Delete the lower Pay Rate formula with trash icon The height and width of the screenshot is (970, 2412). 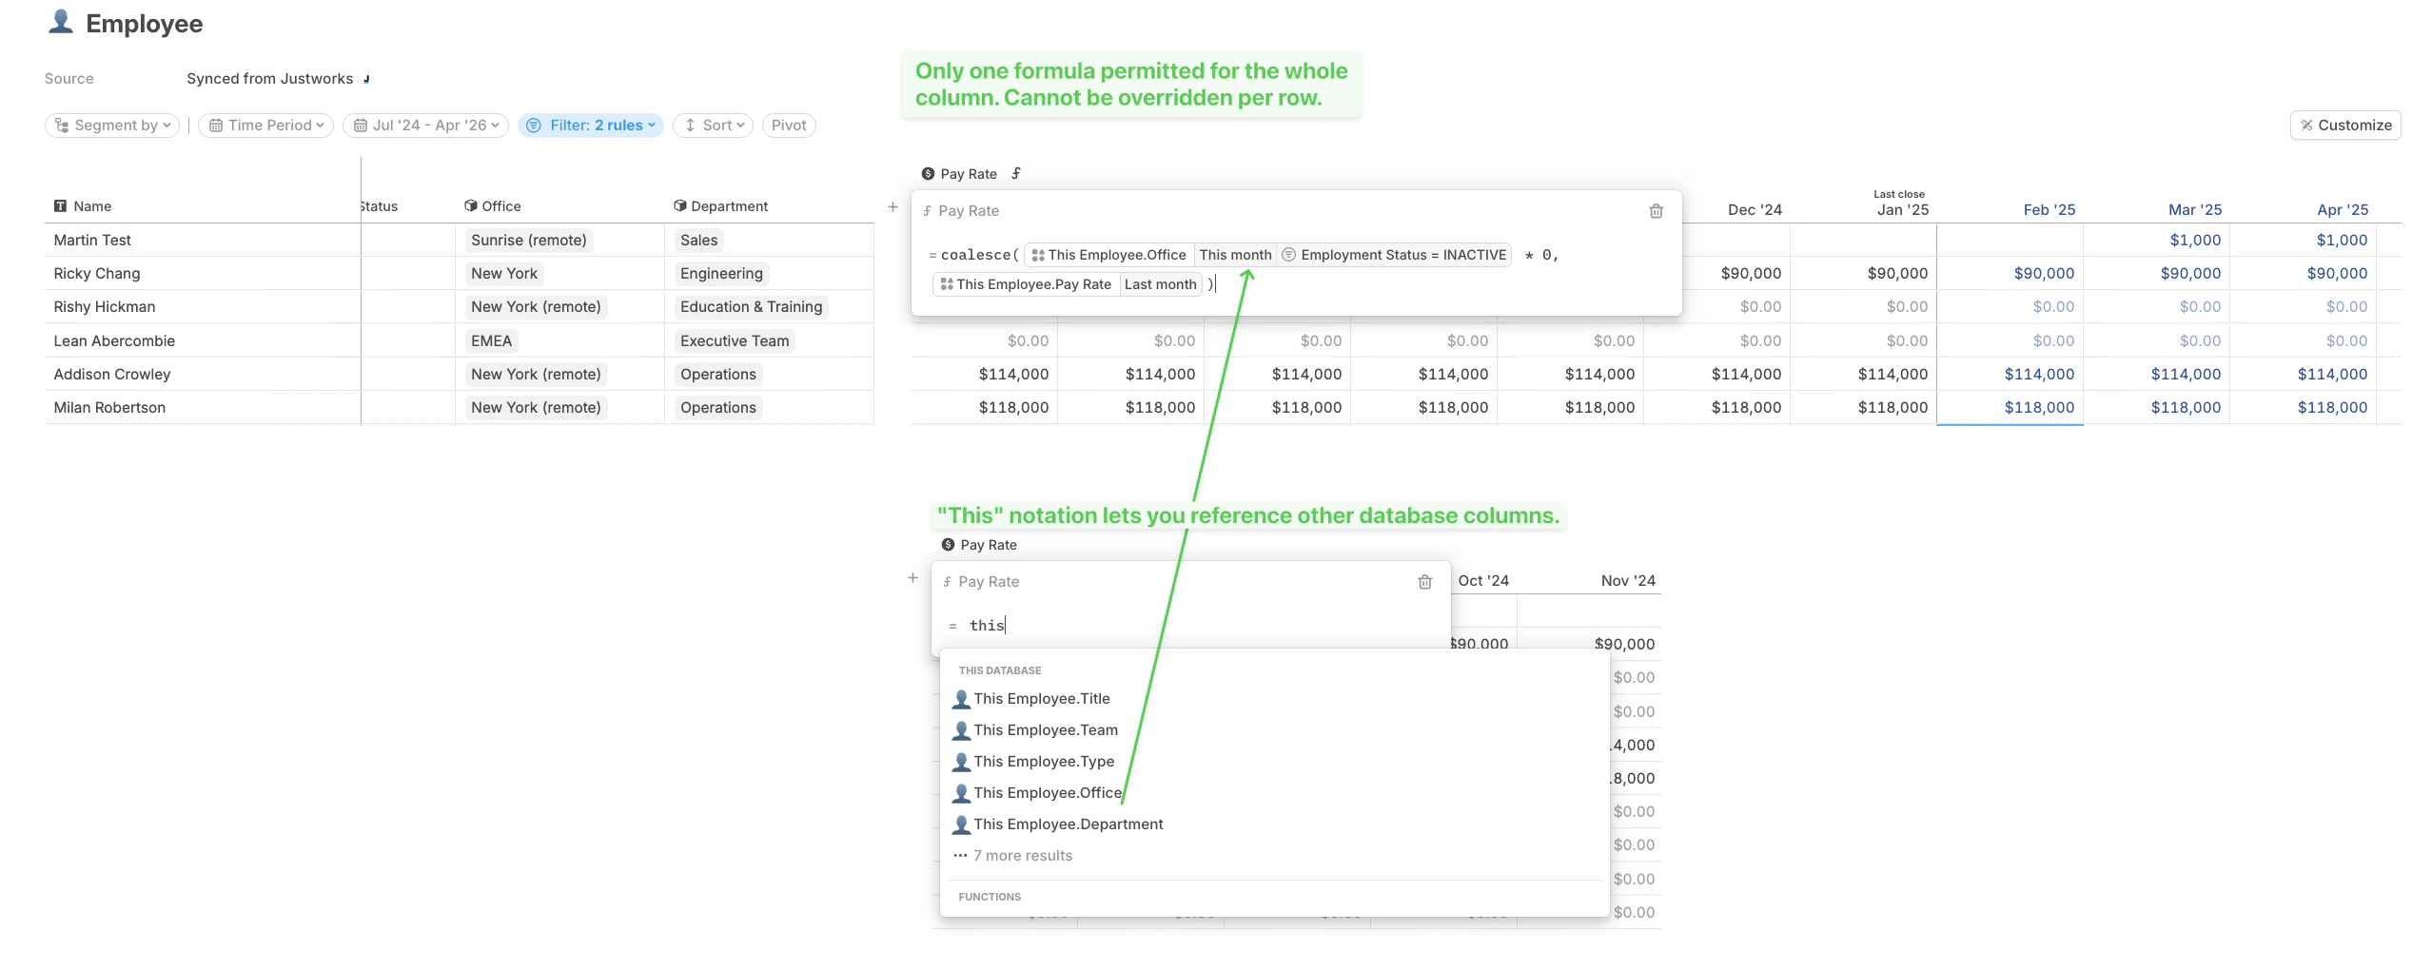click(x=1425, y=582)
